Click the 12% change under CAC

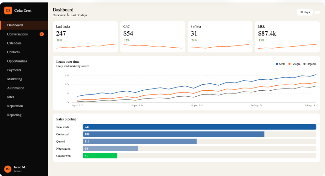pyautogui.click(x=127, y=40)
